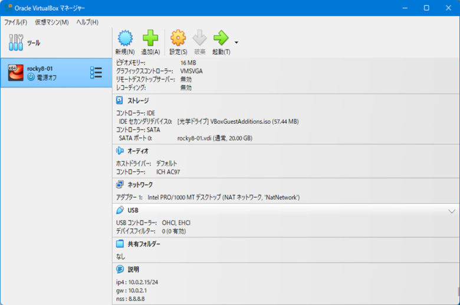This screenshot has height=305, width=460.
Task: Open the 仮想マシン(M) menu
Action: (x=52, y=22)
